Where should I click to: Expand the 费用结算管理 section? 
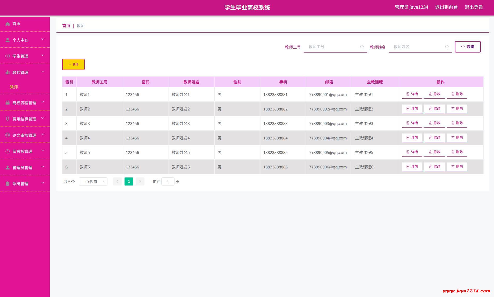(24, 119)
